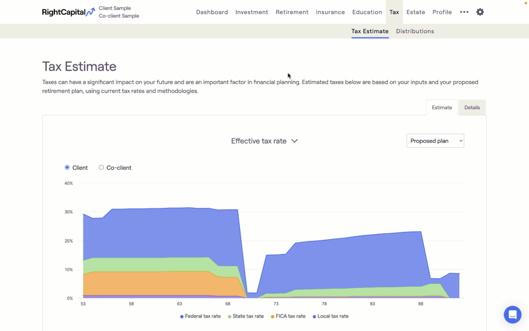Open the chat support bubble icon
The width and height of the screenshot is (529, 331).
[x=512, y=314]
